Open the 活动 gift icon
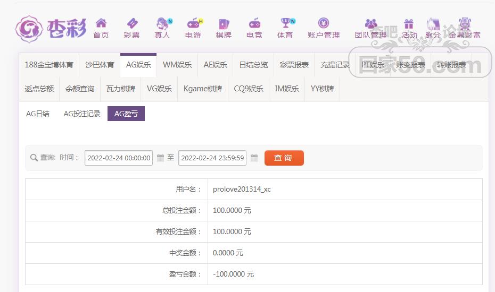Viewport: 495px width, 292px height. coord(409,23)
